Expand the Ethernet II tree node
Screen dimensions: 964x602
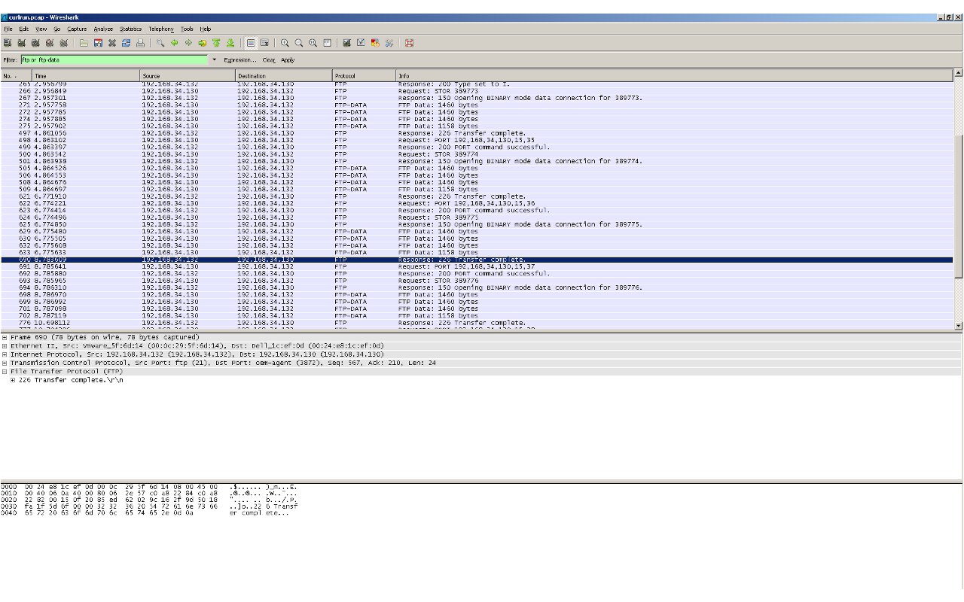point(5,346)
